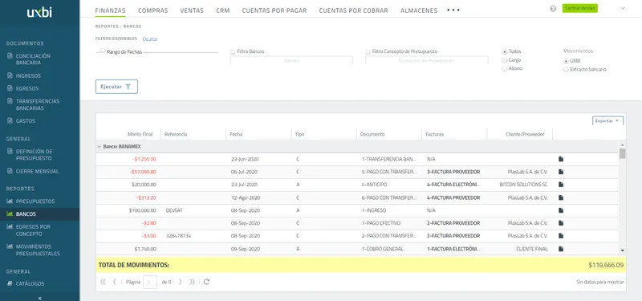
Task: Click the Cambiar de plan button
Action: (579, 8)
